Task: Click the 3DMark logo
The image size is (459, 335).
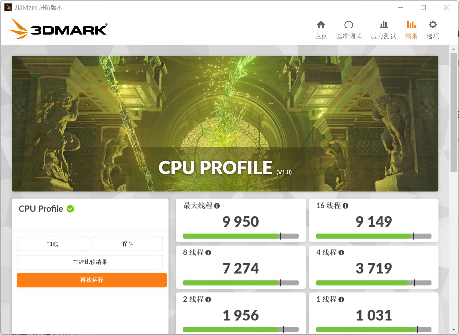Action: [x=58, y=29]
